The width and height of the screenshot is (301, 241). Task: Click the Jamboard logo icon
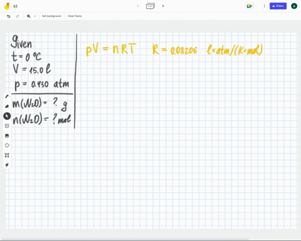tap(7, 6)
